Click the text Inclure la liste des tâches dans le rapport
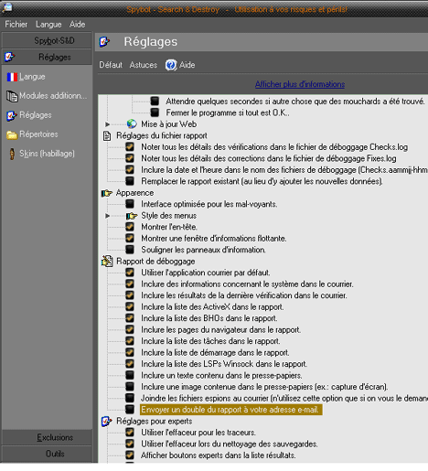This screenshot has width=428, height=471. pyautogui.click(x=210, y=341)
